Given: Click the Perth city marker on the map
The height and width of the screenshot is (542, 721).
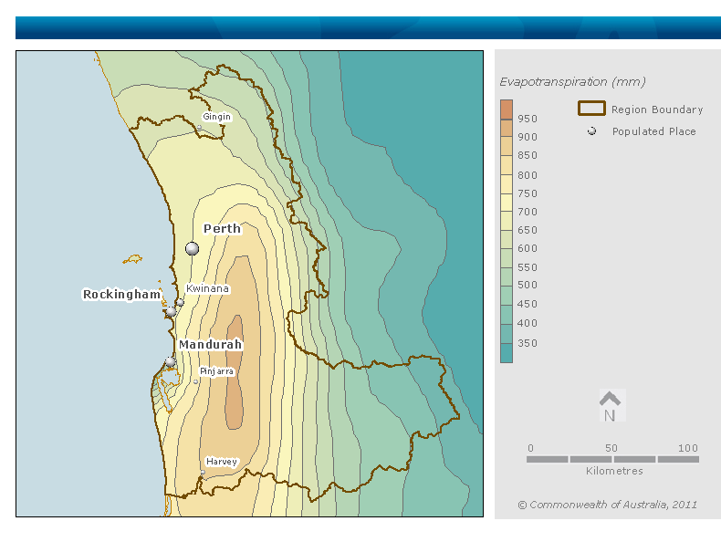Looking at the screenshot, I should [193, 249].
